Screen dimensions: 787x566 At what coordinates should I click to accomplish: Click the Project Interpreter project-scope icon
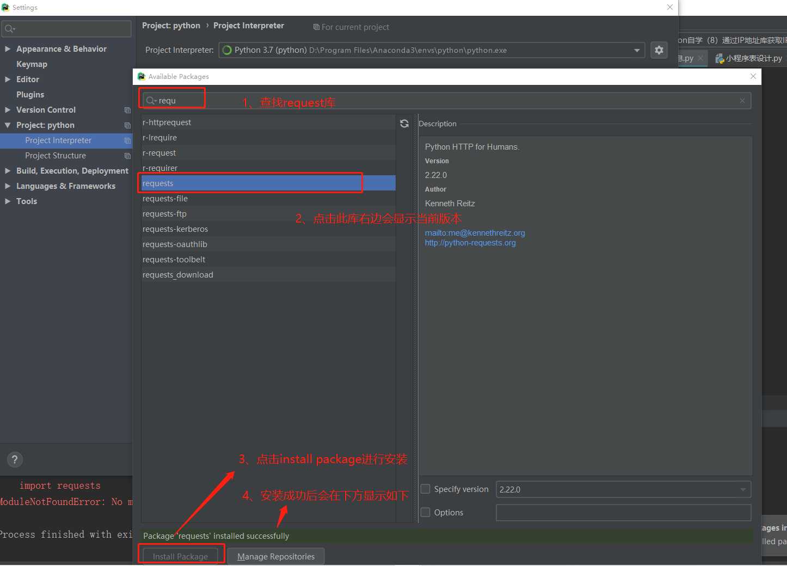127,140
